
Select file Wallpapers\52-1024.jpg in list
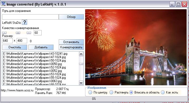[35, 67]
